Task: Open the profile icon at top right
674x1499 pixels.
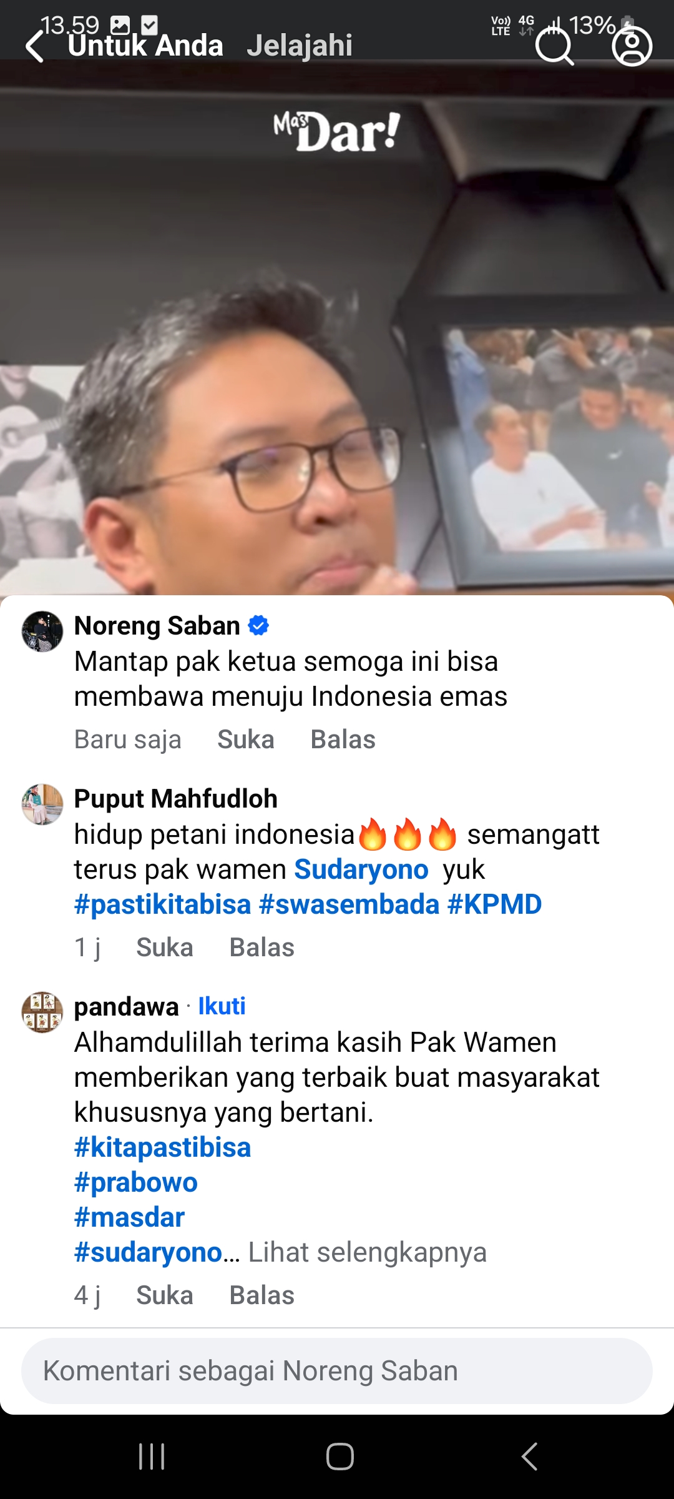Action: (x=632, y=46)
